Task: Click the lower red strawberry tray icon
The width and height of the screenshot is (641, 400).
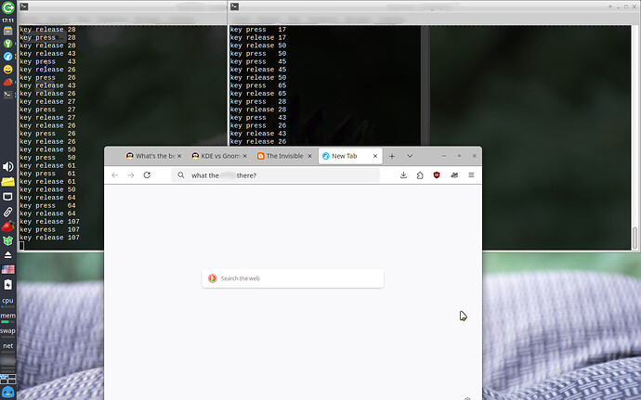Action: click(x=7, y=226)
